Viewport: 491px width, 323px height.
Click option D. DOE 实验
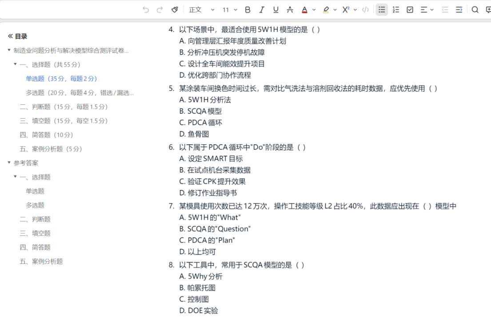[199, 311]
